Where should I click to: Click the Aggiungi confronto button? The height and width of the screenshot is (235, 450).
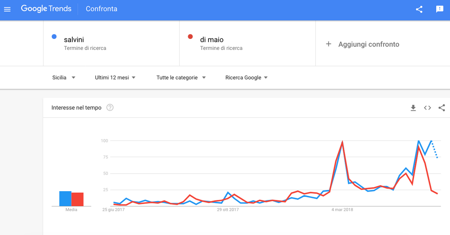[x=363, y=44]
